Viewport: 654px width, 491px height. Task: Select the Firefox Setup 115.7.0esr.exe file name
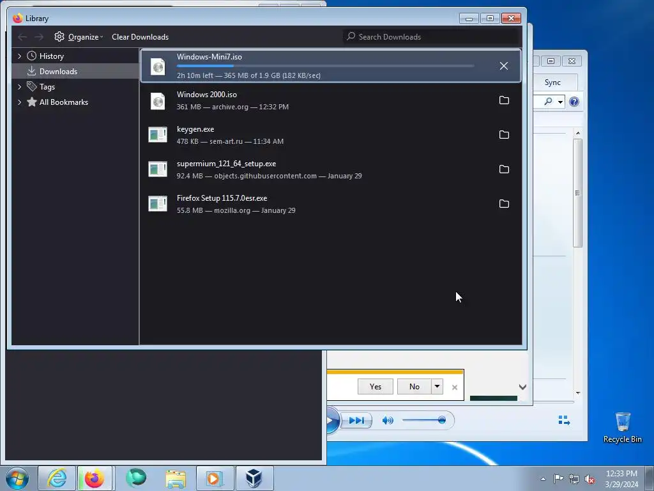(222, 198)
